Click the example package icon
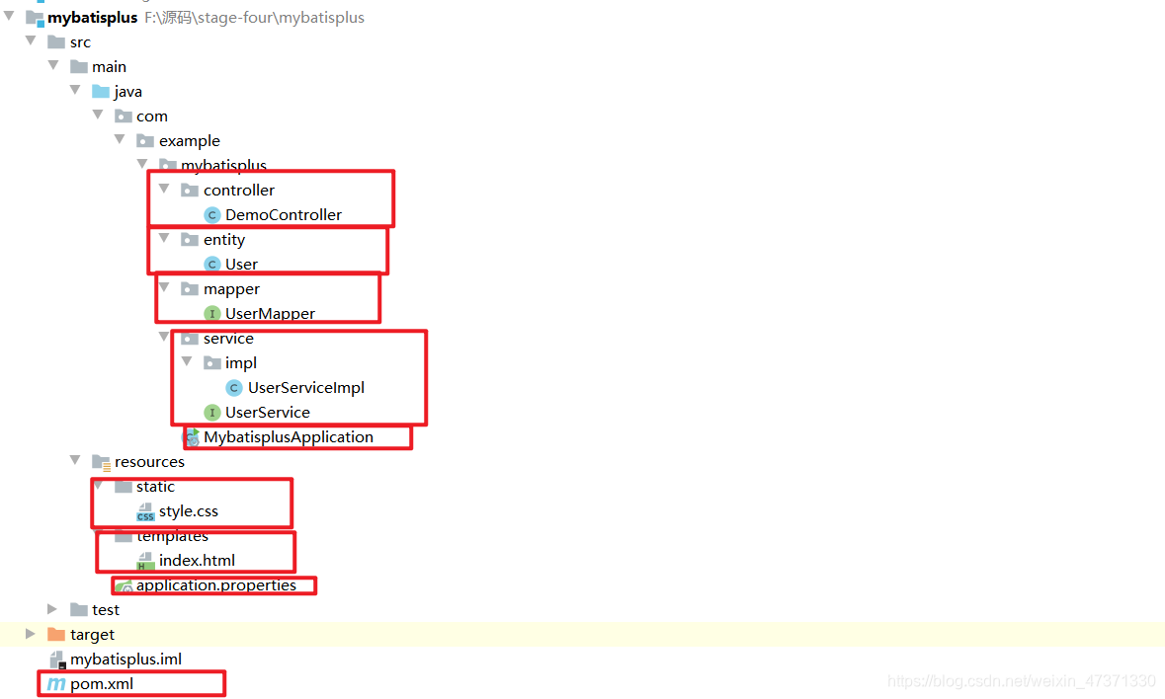Screen dimensions: 1165x699 (145, 141)
